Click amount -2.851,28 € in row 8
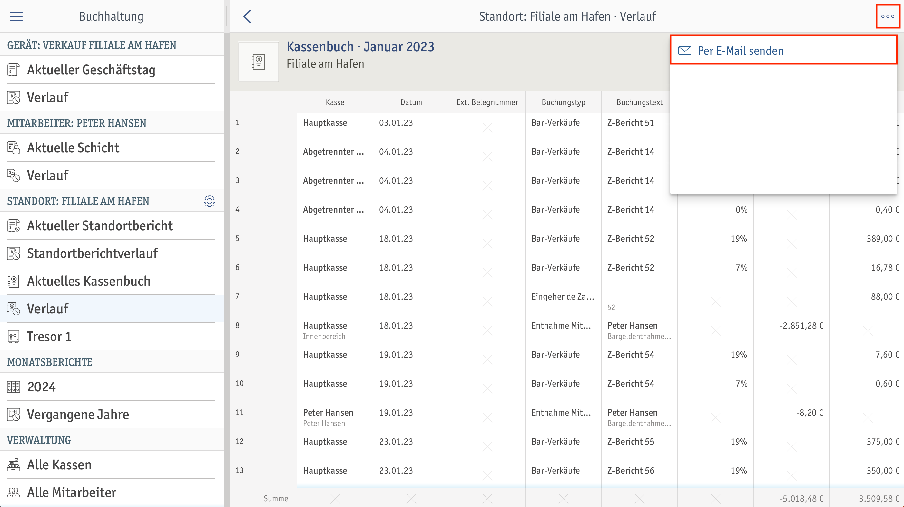 801,326
